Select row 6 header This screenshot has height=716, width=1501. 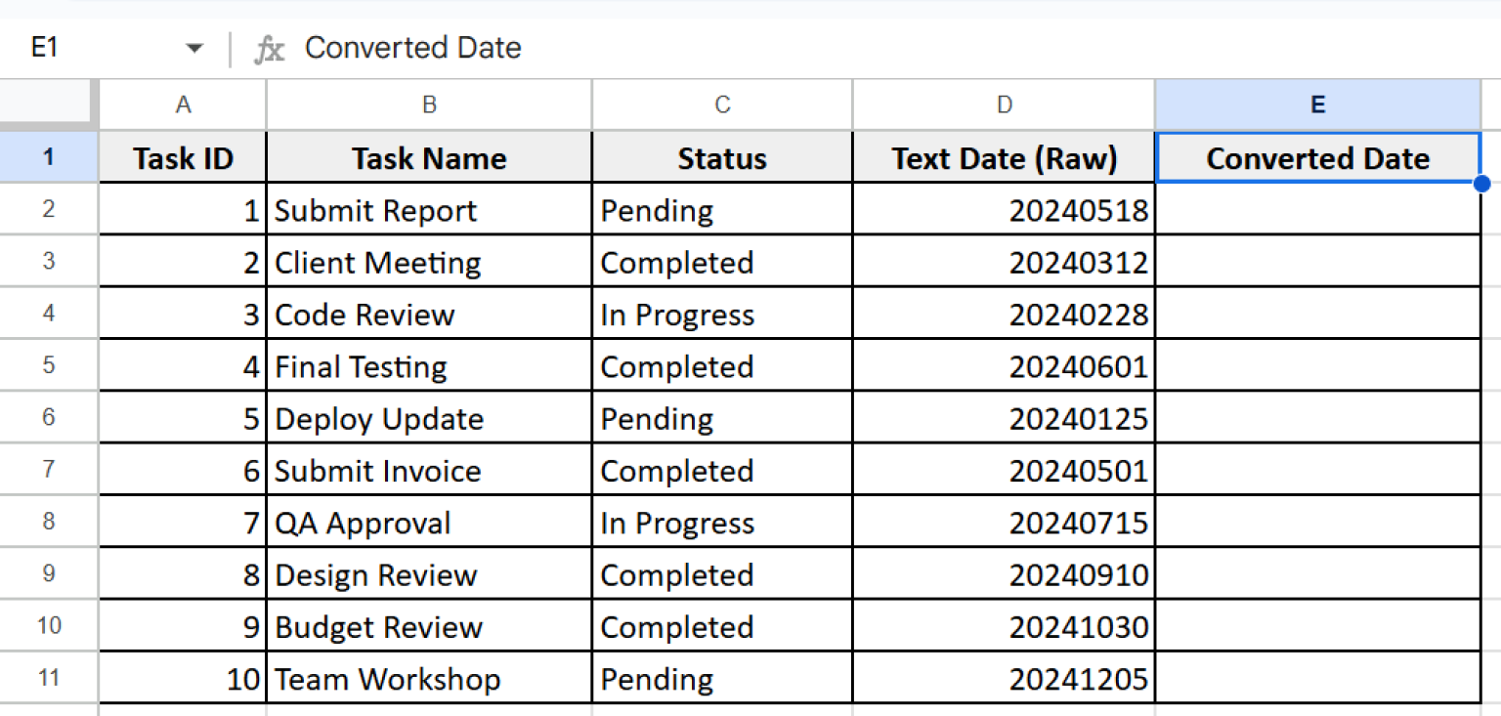[x=49, y=418]
